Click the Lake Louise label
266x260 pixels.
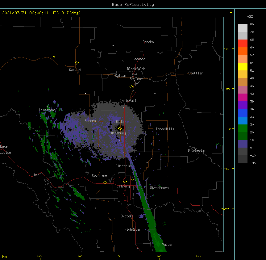(x=6, y=149)
